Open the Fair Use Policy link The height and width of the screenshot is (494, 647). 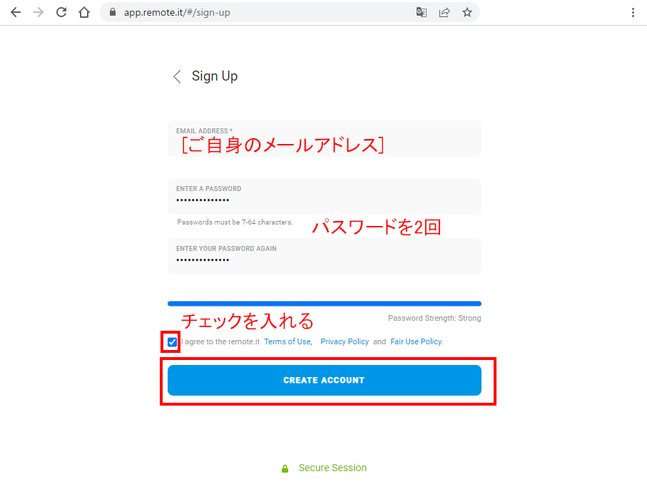(416, 342)
